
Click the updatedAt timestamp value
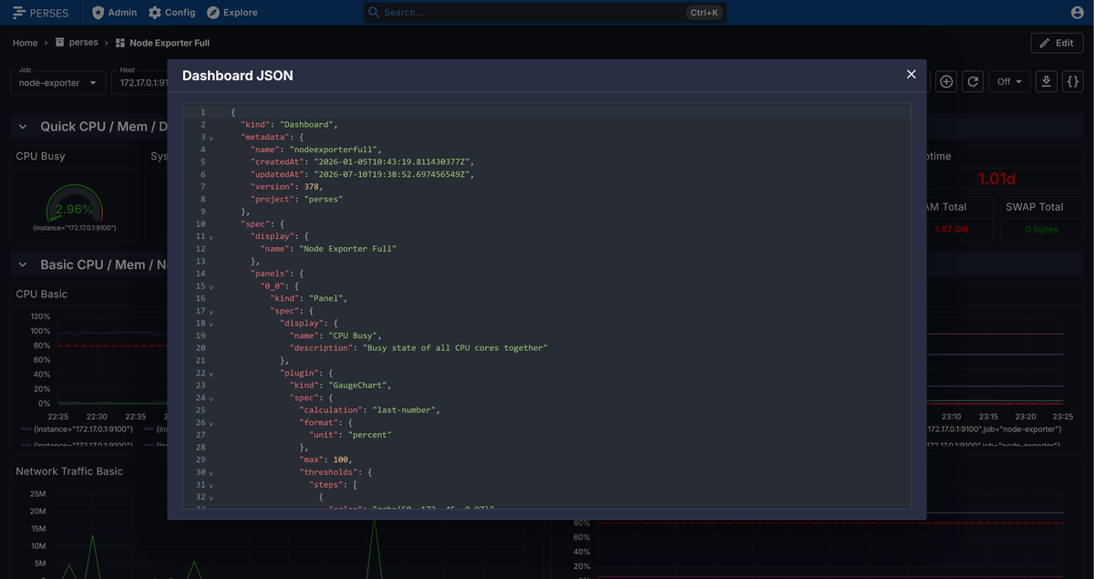click(393, 174)
